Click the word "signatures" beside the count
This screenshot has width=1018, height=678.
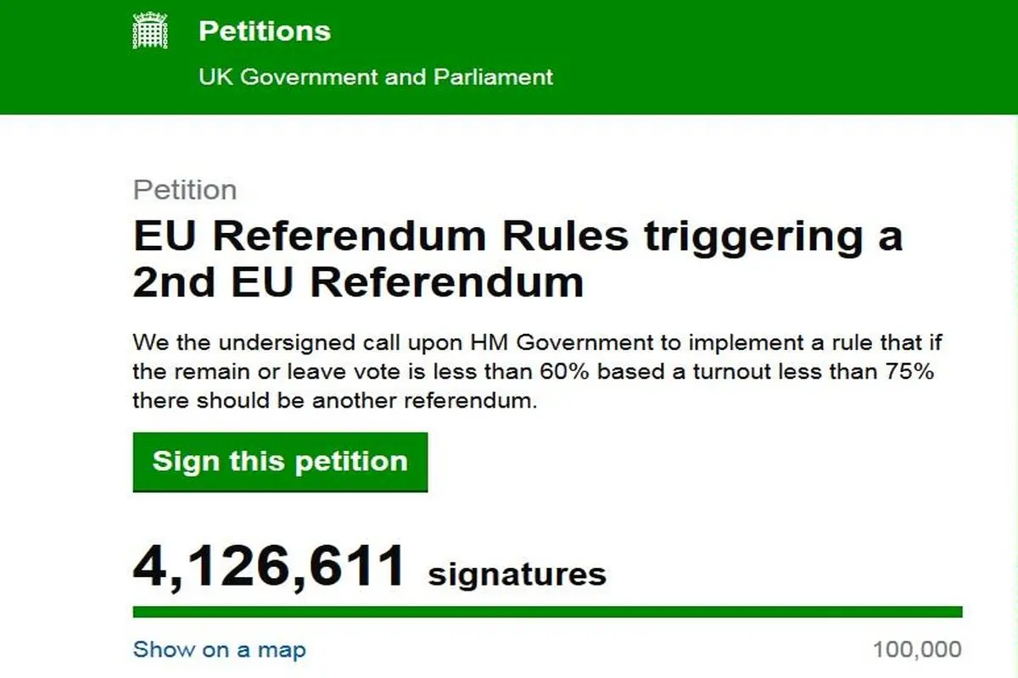click(x=517, y=574)
